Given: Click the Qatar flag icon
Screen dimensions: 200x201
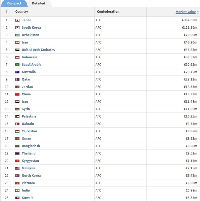Looking at the screenshot, I should (17, 79).
